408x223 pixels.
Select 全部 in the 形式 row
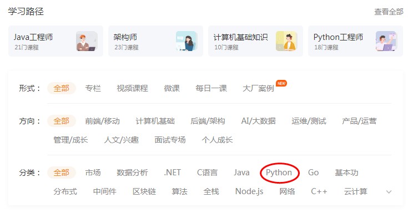pos(62,88)
